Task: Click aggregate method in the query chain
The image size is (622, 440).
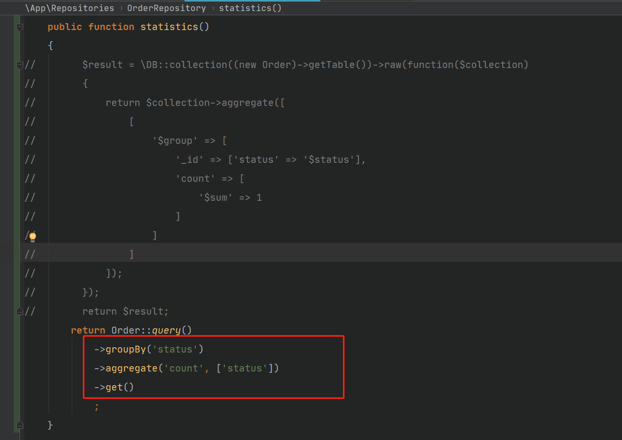Action: pyautogui.click(x=131, y=368)
